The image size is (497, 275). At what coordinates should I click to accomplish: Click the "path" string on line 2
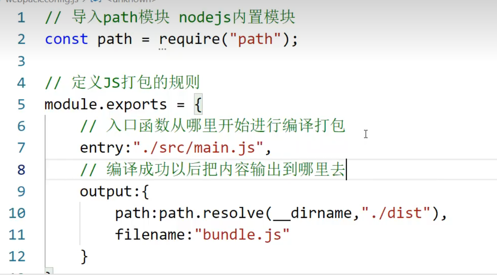(x=255, y=39)
